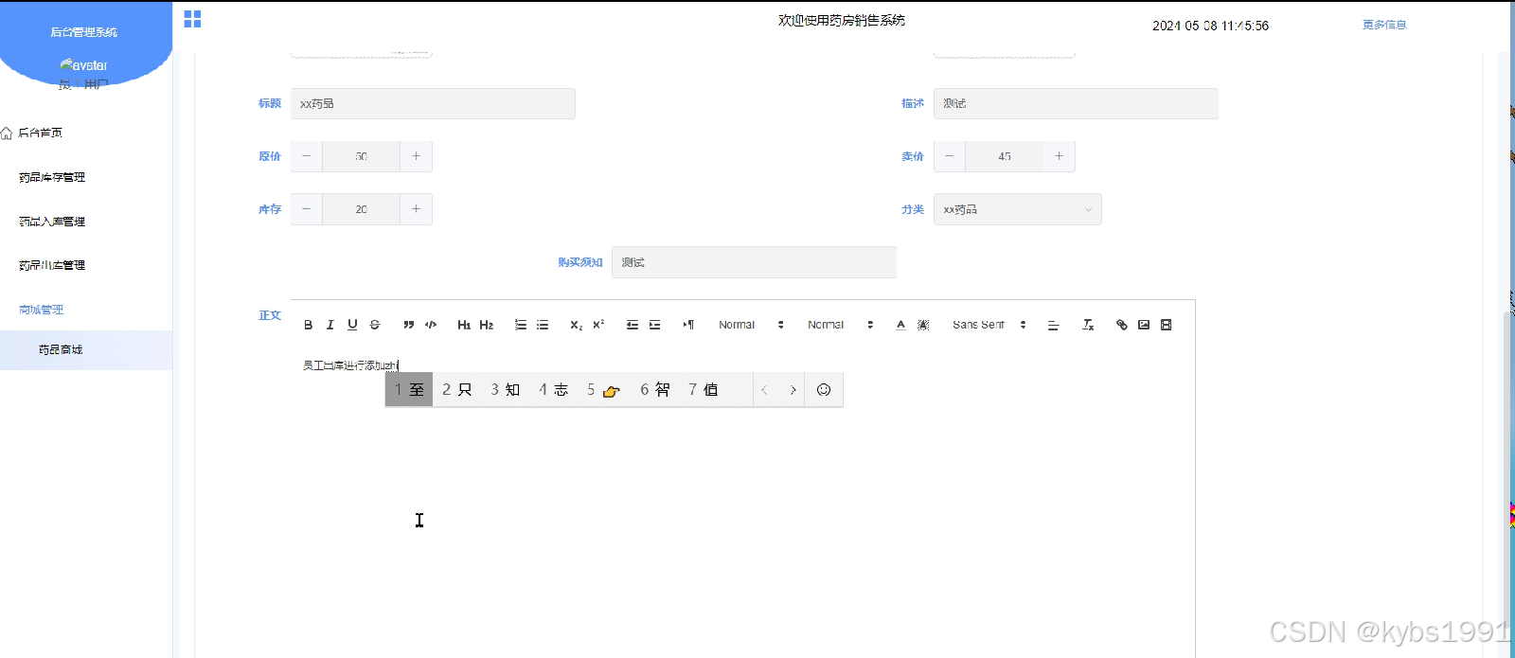The image size is (1515, 658).
Task: Insert video using film icon
Action: [1167, 325]
